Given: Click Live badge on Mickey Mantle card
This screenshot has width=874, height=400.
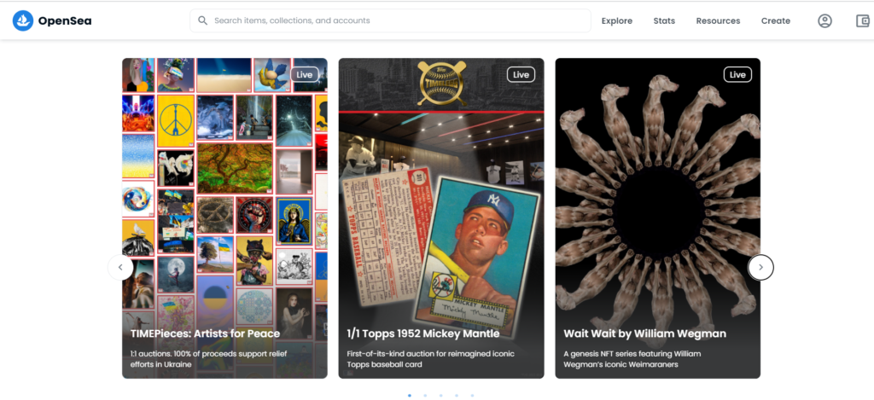Looking at the screenshot, I should coord(521,75).
